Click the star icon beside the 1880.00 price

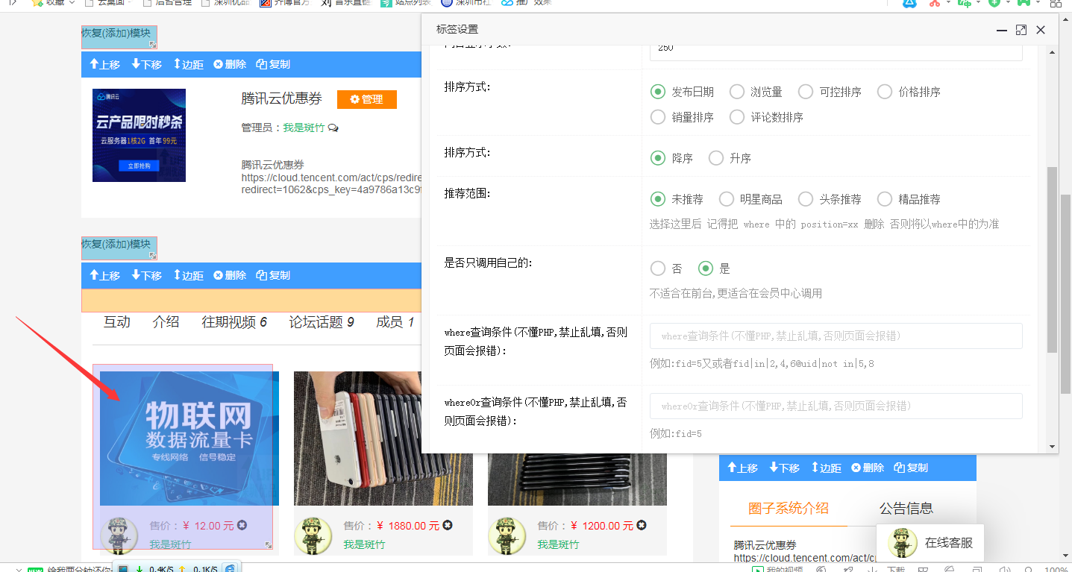[448, 526]
